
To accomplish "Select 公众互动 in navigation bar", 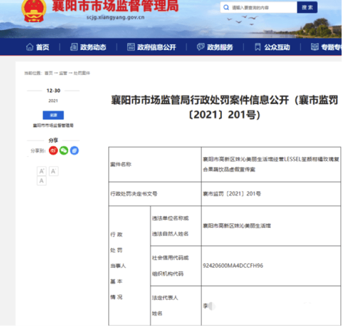I will click(272, 47).
